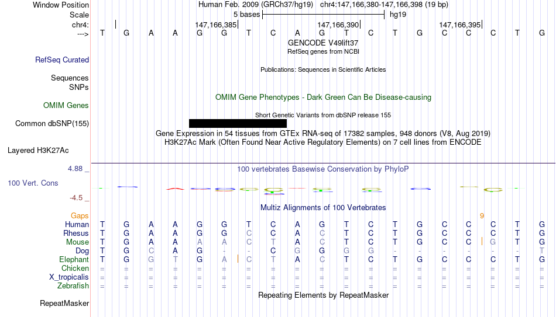
Task: Open the Common dbSNP(155) track label
Action: pyautogui.click(x=52, y=124)
